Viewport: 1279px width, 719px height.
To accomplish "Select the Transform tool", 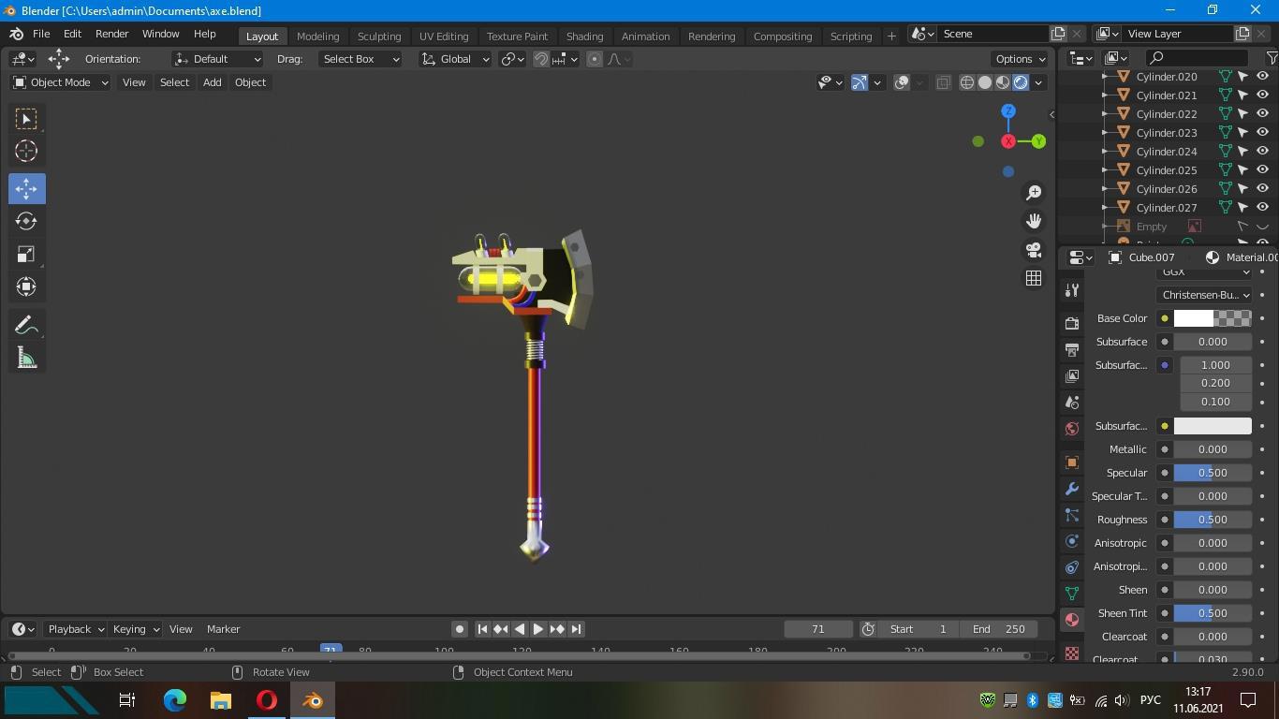I will point(26,286).
